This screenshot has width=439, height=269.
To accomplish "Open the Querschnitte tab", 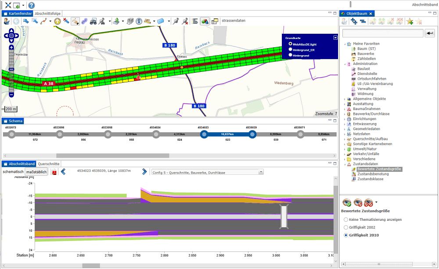I will pos(48,164).
